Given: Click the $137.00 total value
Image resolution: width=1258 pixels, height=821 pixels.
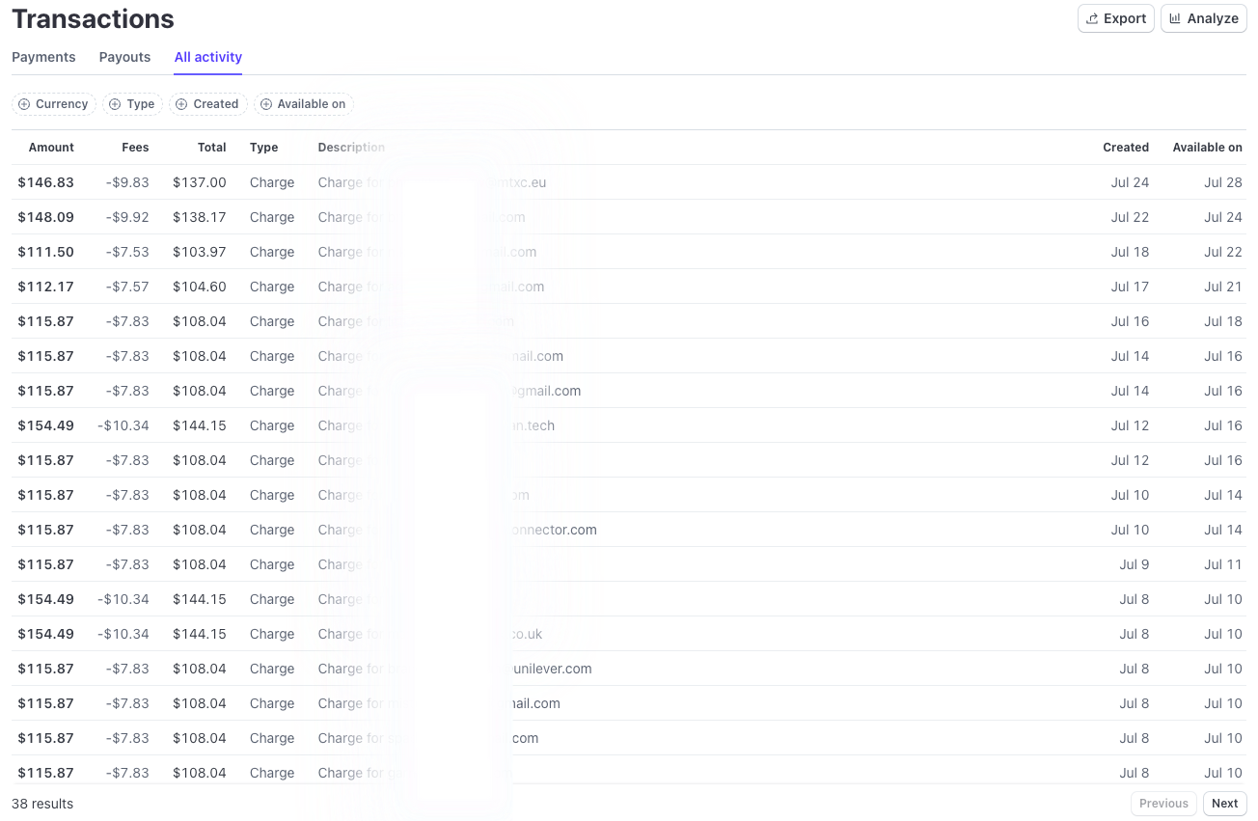Looking at the screenshot, I should click(200, 182).
